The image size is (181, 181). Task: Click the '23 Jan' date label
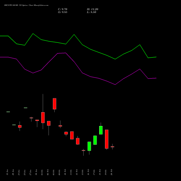(x=25, y=172)
